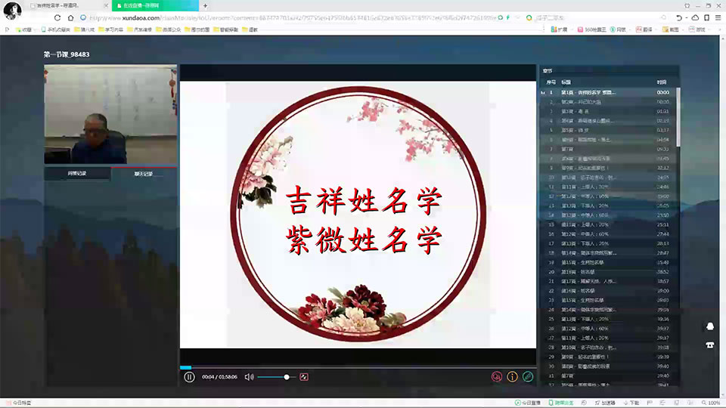Select chapter row 13 下等人 20%
Screen dimensions: 726x408
pos(607,206)
